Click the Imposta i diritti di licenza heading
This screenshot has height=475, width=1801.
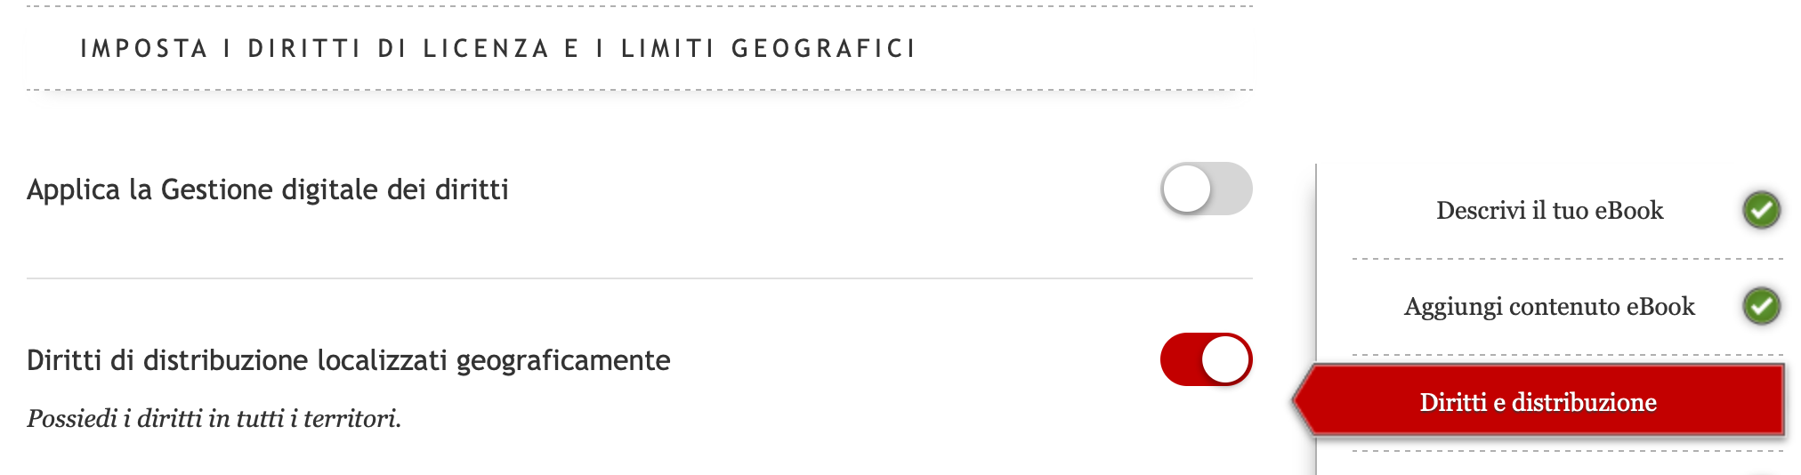pyautogui.click(x=498, y=48)
